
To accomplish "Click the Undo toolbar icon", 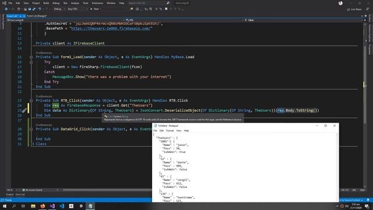I will click(40, 9).
